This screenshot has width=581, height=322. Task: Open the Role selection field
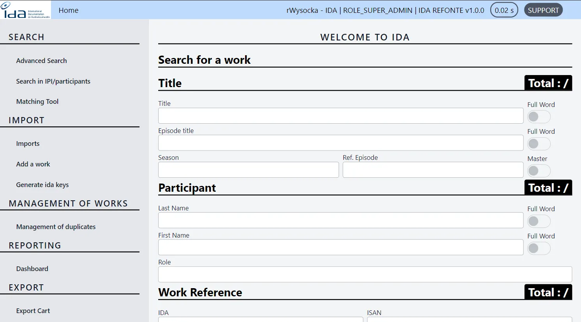point(365,274)
